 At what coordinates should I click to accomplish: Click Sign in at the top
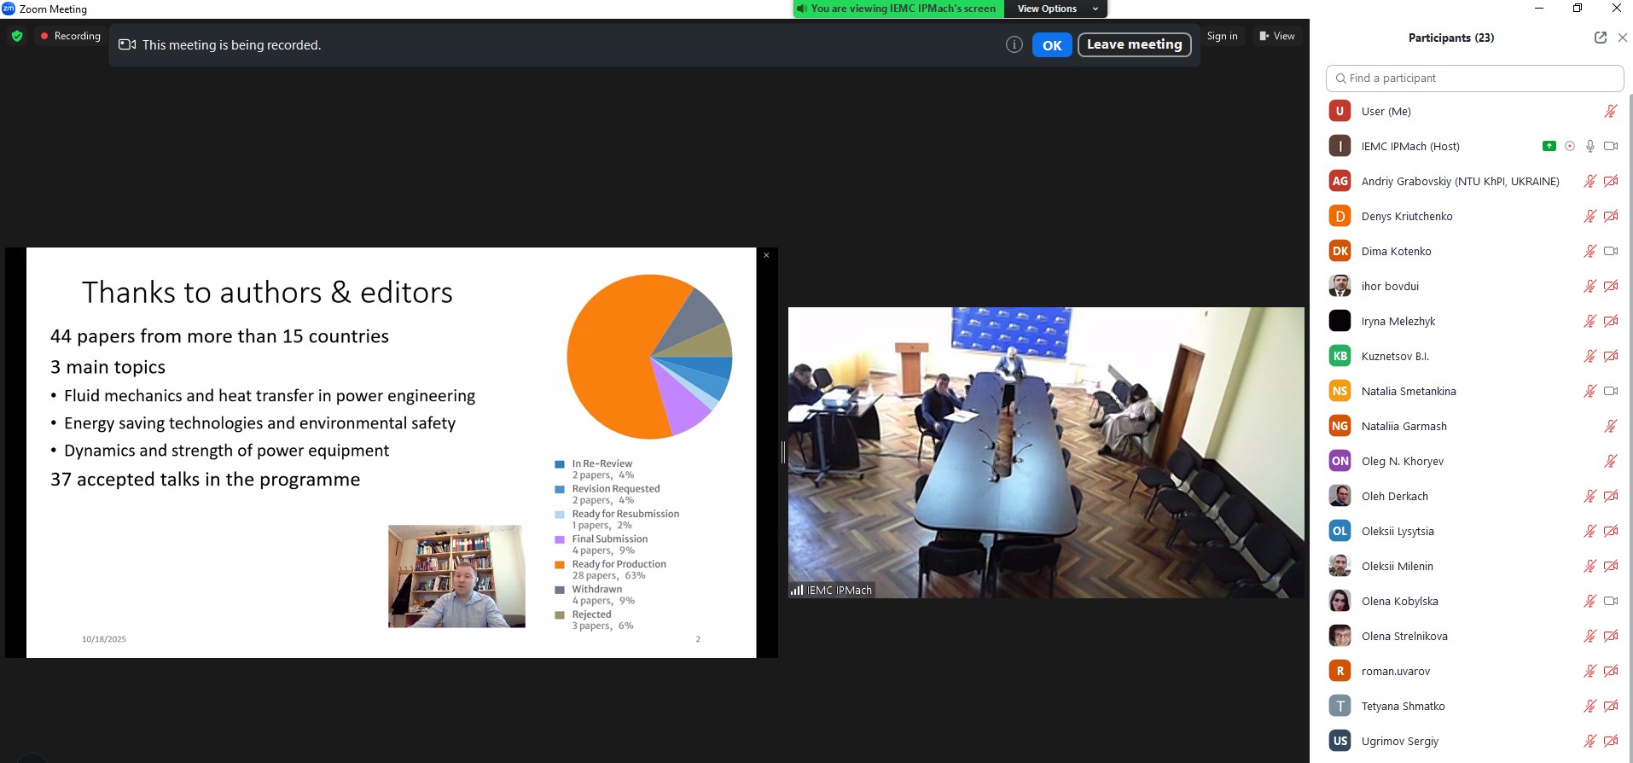pyautogui.click(x=1222, y=36)
